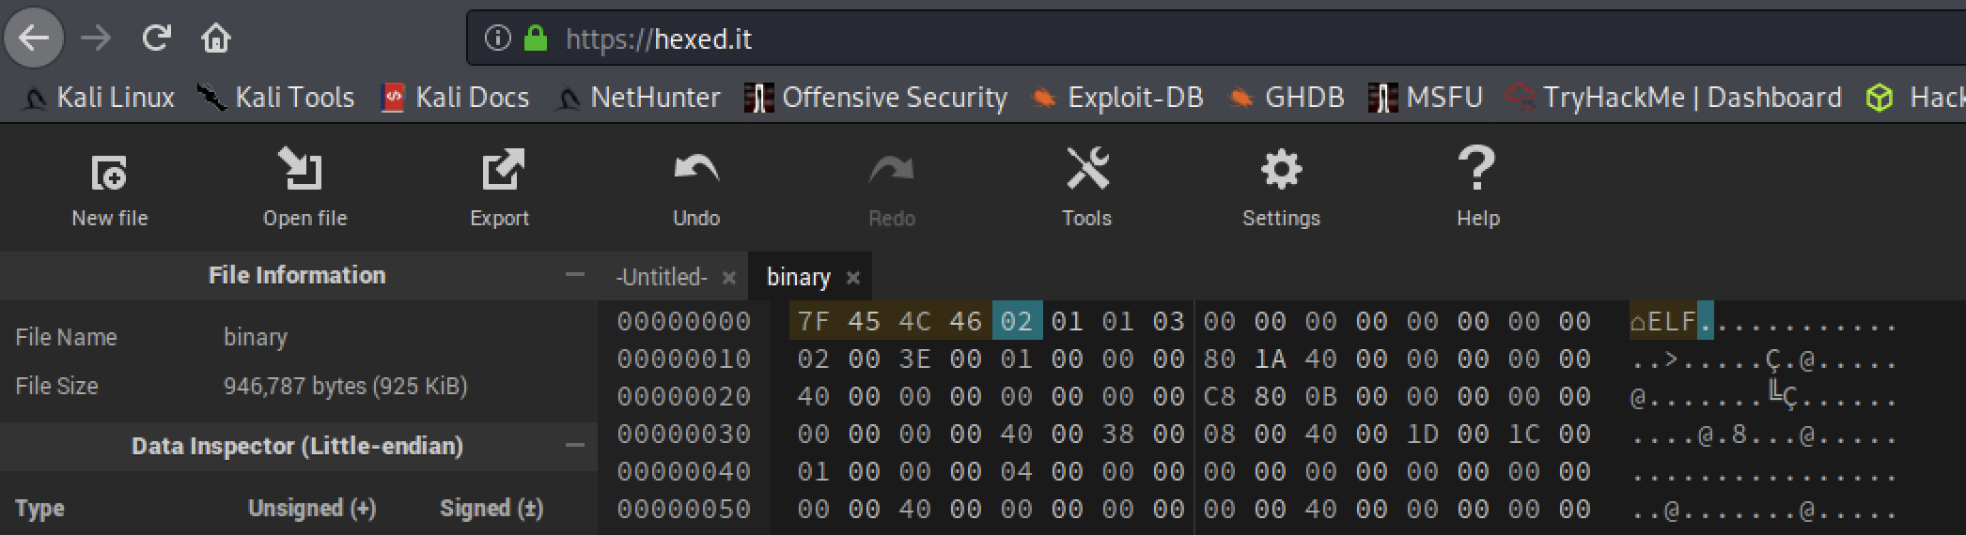This screenshot has height=535, width=1966.
Task: Close the -Untitled- tab
Action: 728,278
